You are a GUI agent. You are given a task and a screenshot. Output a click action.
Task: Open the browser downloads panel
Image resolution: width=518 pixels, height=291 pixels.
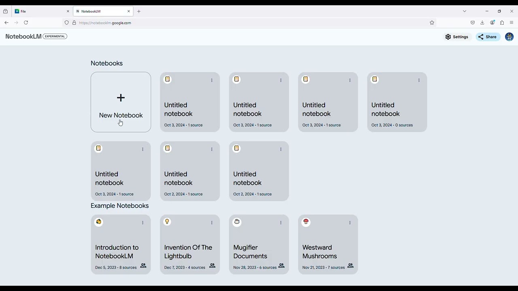pos(482,23)
